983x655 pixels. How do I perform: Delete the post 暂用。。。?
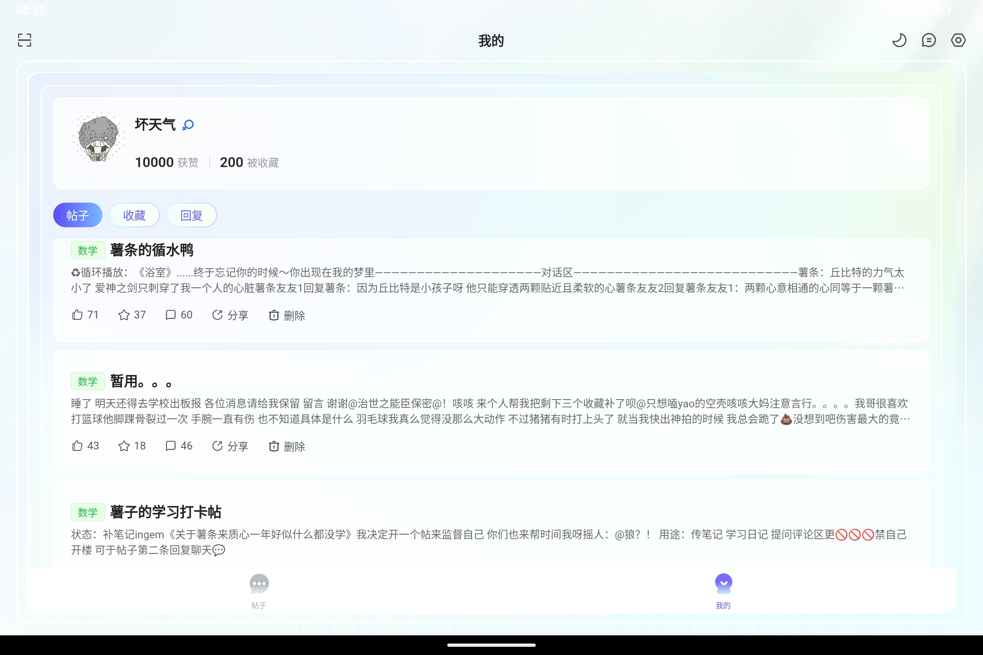coord(287,446)
